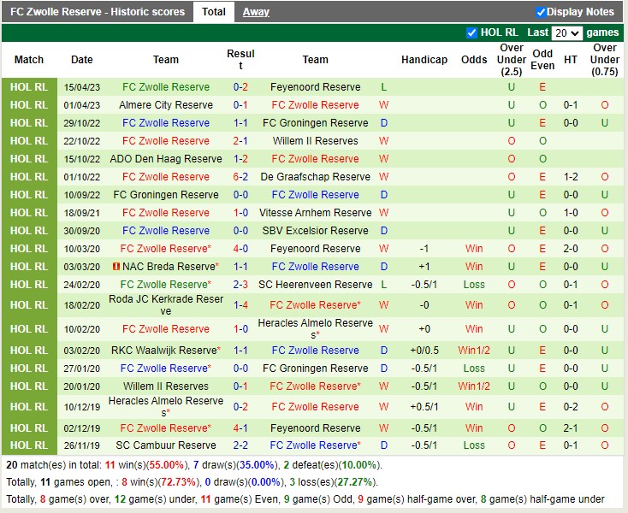Toggle the Display Notes checkbox
Screen dimensions: 628x513
pyautogui.click(x=540, y=13)
